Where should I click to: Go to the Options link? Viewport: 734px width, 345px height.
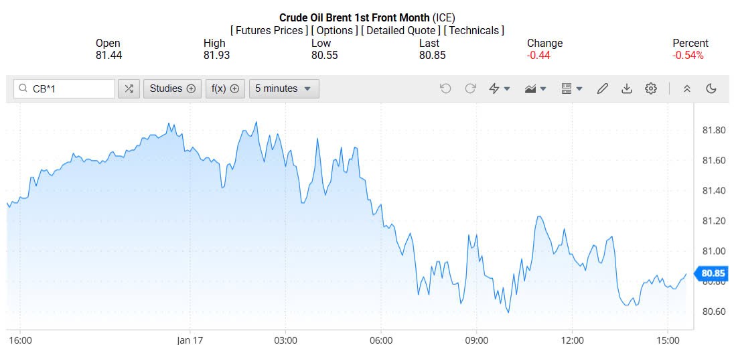pyautogui.click(x=336, y=30)
